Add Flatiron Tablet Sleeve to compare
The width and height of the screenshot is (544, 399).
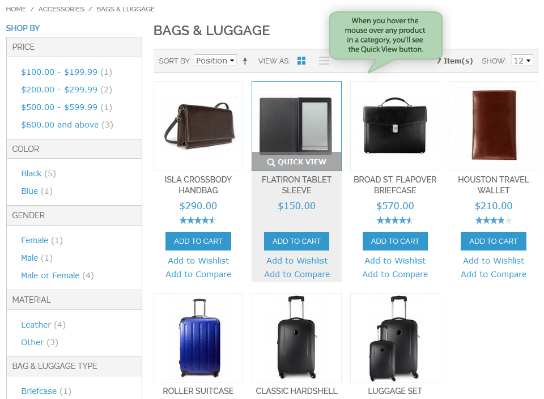pos(296,274)
